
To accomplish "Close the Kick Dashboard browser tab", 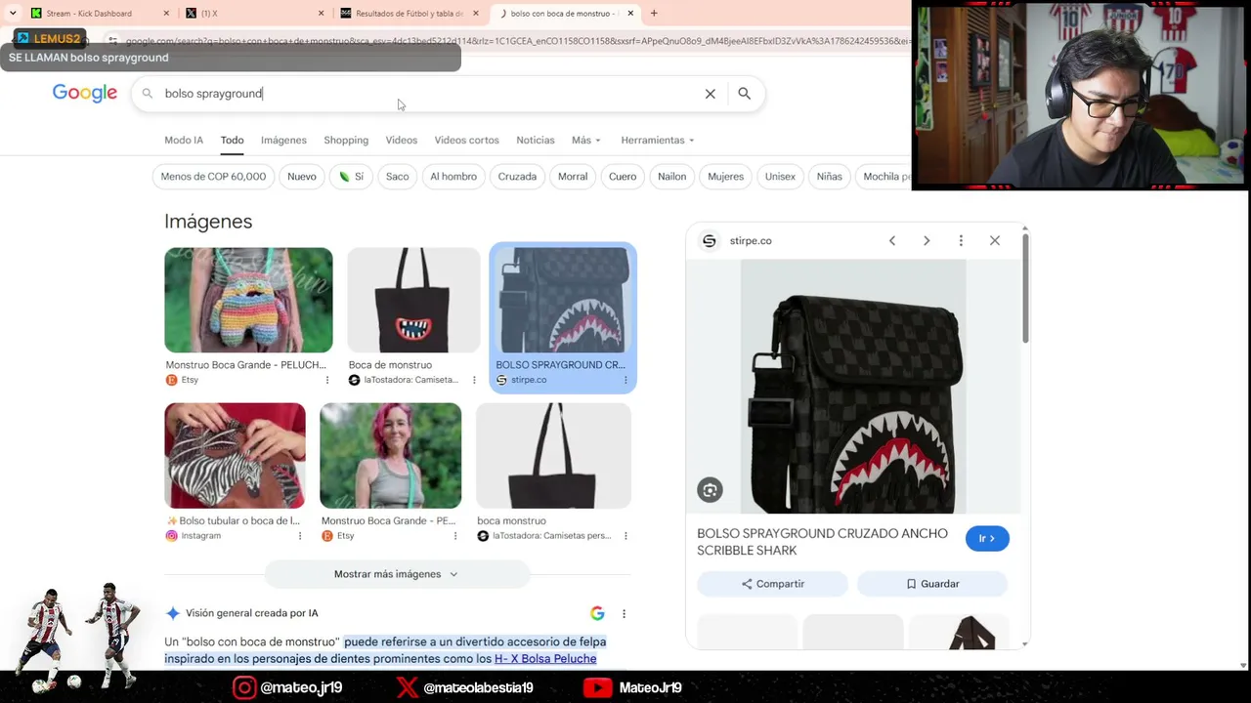I will (165, 14).
